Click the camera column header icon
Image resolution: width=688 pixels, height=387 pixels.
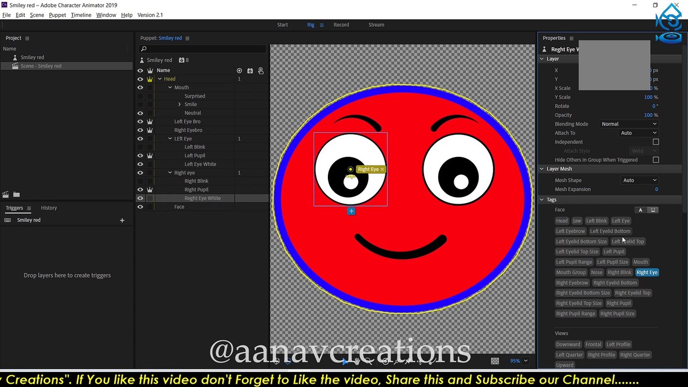(250, 70)
